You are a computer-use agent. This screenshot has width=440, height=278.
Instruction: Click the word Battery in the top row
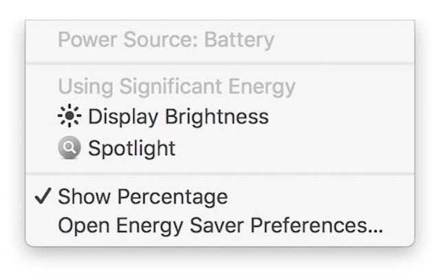239,40
